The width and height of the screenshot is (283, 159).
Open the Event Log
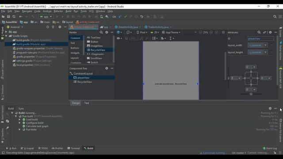tap(270, 148)
